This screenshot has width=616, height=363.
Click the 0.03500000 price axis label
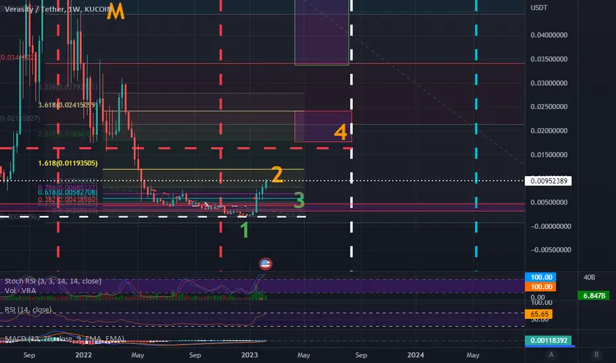tap(549, 59)
